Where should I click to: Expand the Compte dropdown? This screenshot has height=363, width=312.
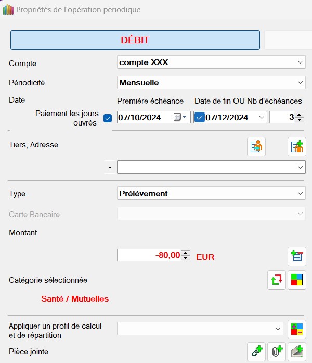300,62
